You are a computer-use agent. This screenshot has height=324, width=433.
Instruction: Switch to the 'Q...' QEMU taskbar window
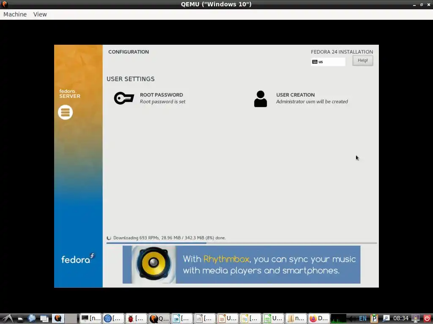coord(159,319)
